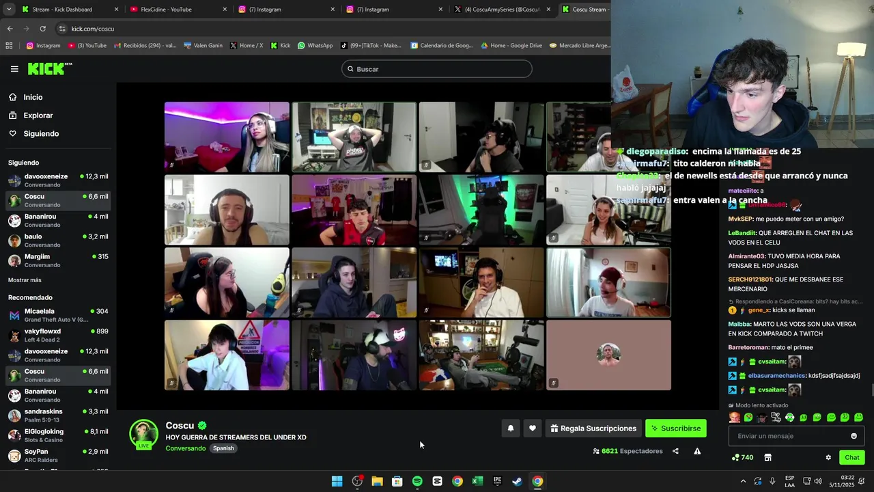The image size is (874, 492).
Task: Open Margiim channel in followed list
Action: click(x=58, y=260)
